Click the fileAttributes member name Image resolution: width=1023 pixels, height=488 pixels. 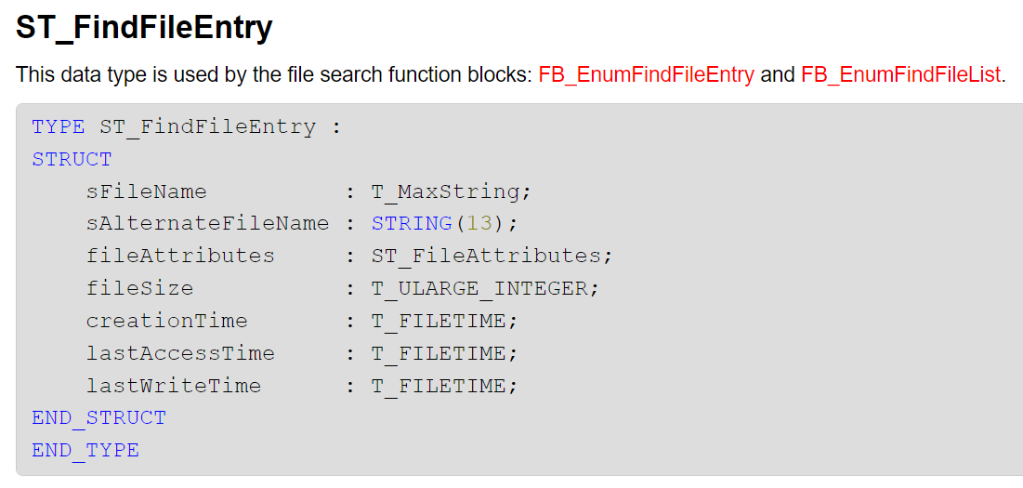click(x=180, y=257)
